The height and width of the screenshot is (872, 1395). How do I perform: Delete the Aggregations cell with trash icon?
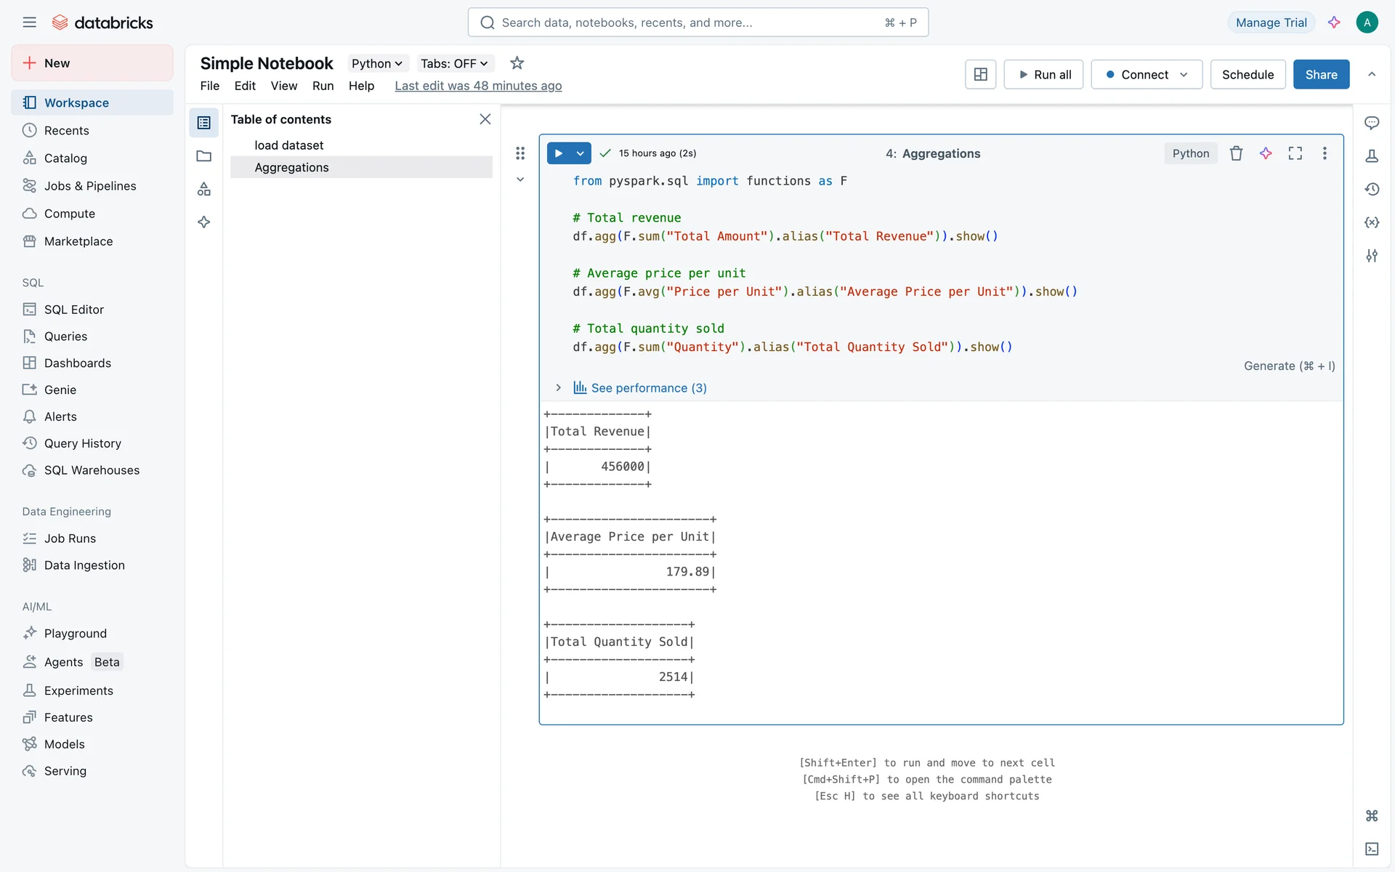tap(1236, 153)
